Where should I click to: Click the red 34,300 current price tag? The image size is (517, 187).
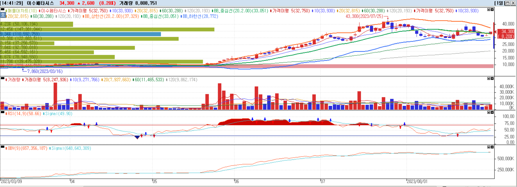tap(506, 34)
